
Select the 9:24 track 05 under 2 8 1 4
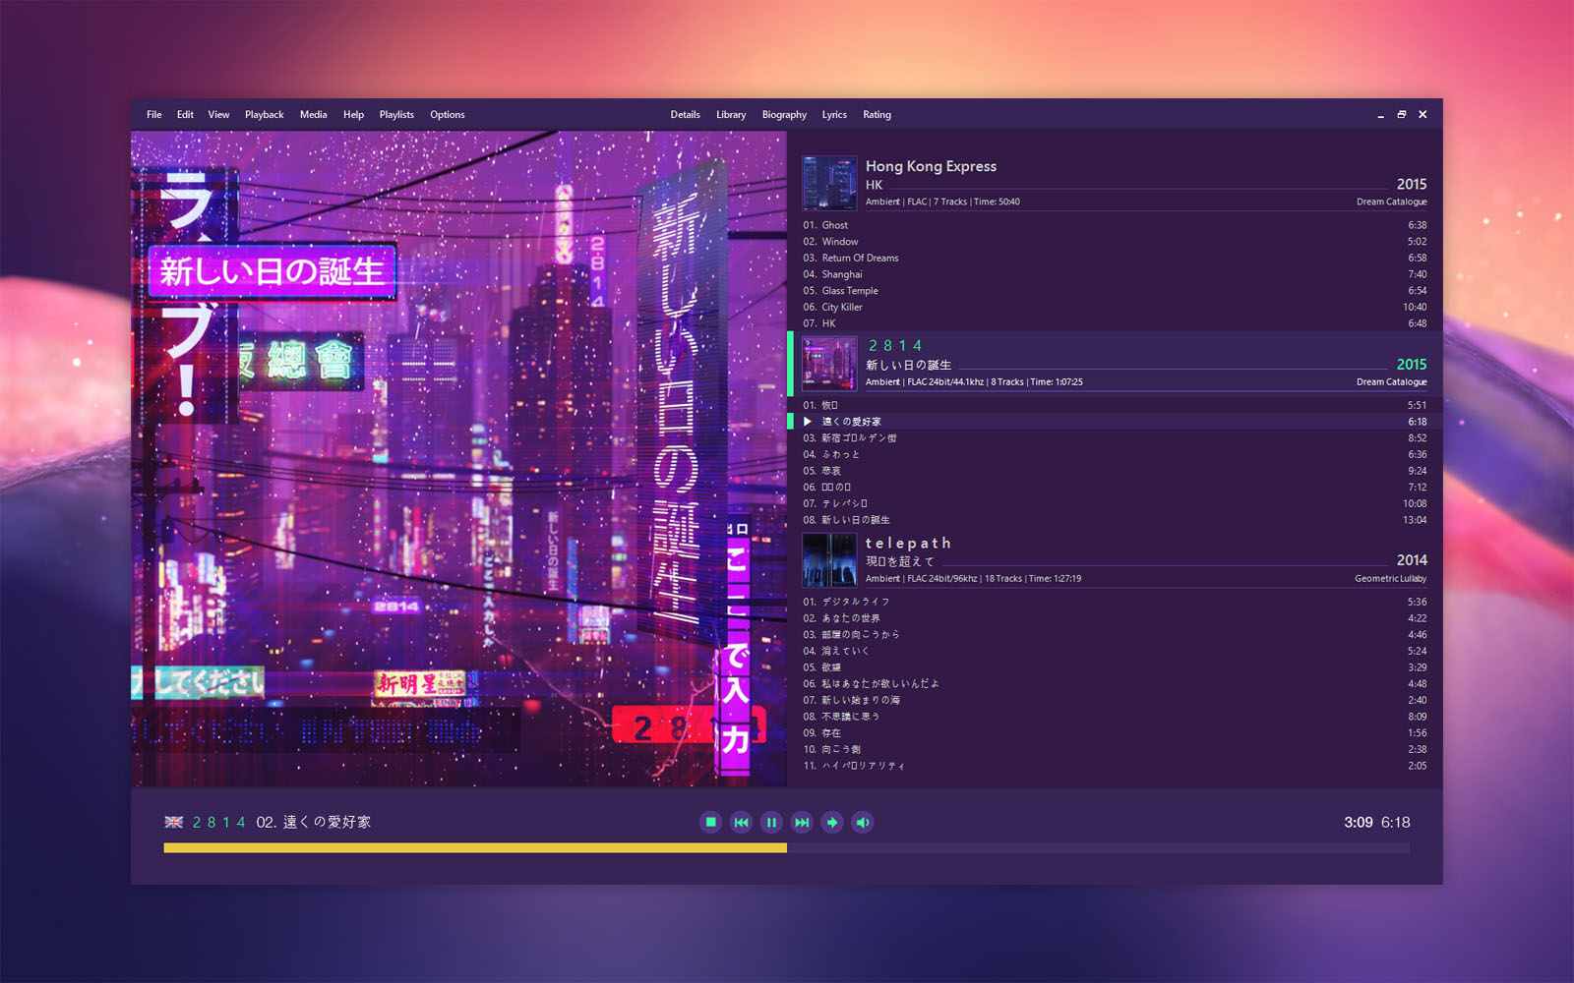pyautogui.click(x=1115, y=471)
